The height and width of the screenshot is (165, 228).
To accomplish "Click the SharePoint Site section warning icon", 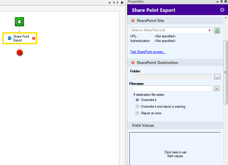I will point(133,21).
